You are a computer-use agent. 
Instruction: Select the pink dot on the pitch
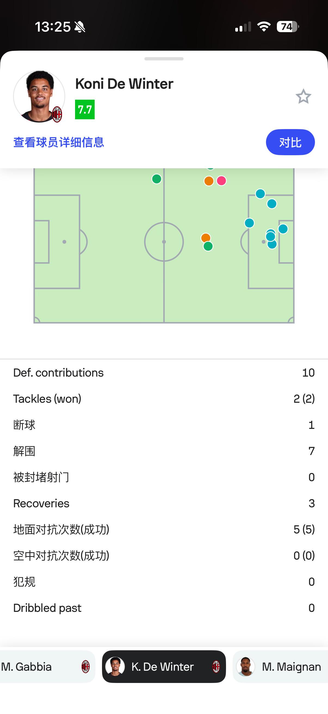tap(221, 181)
